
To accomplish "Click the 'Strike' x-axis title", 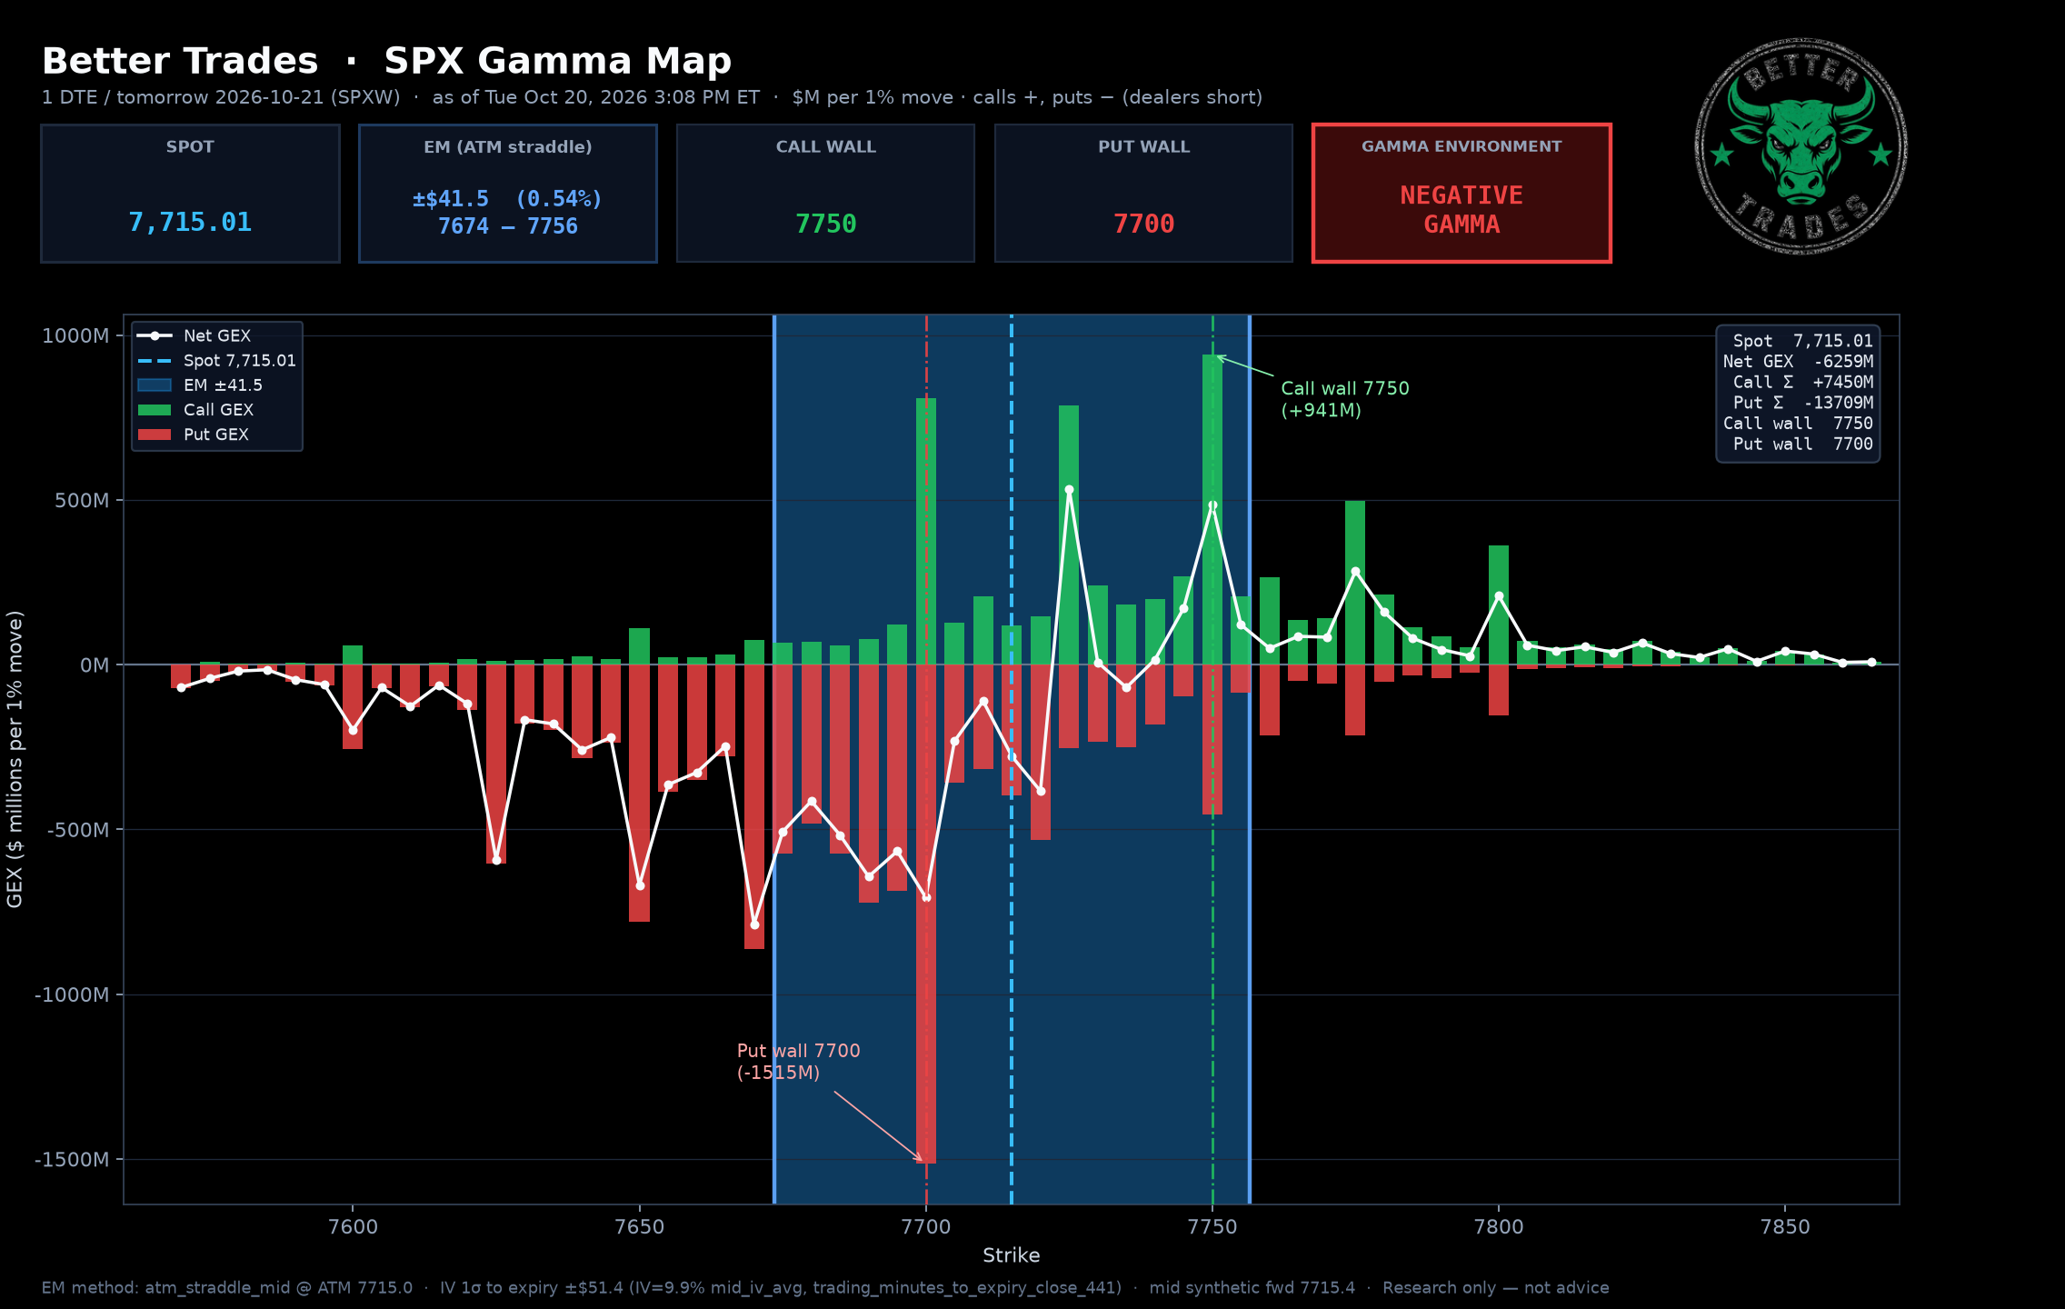I will [x=1012, y=1255].
